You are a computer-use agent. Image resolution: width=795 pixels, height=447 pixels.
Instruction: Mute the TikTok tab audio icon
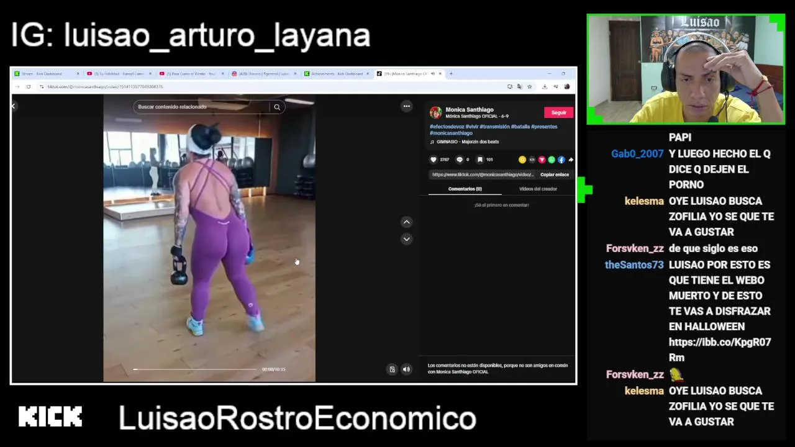(433, 74)
